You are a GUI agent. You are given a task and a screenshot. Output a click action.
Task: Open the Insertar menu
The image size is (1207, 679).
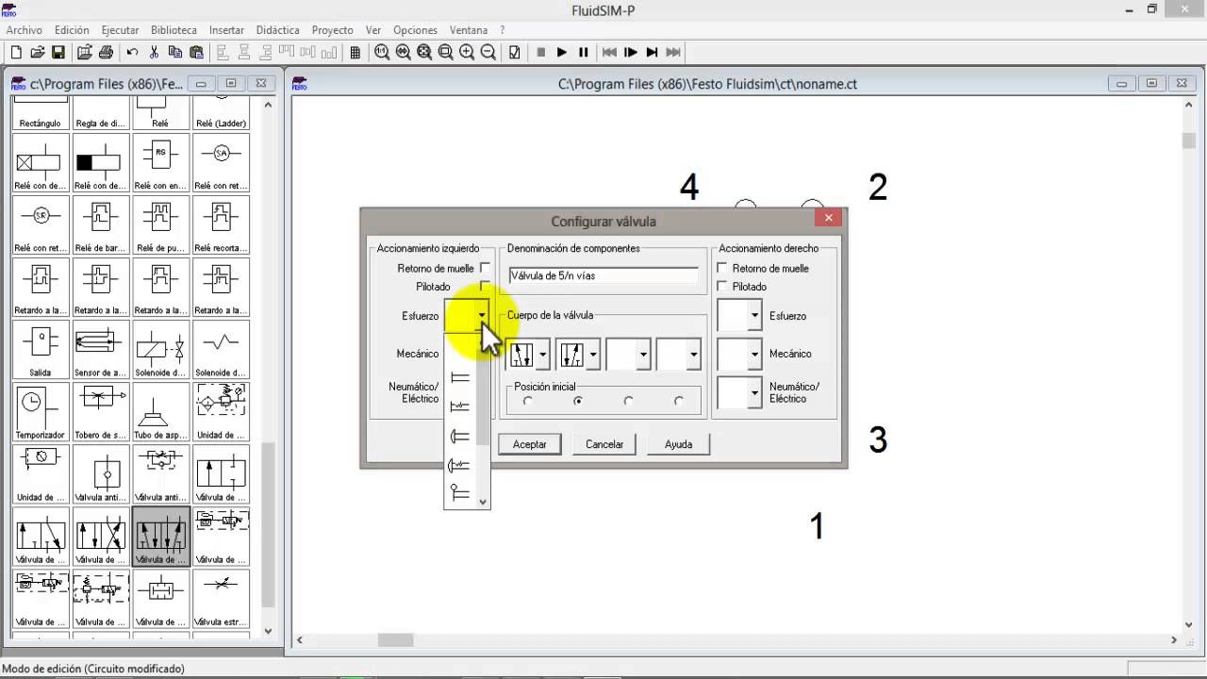tap(226, 30)
